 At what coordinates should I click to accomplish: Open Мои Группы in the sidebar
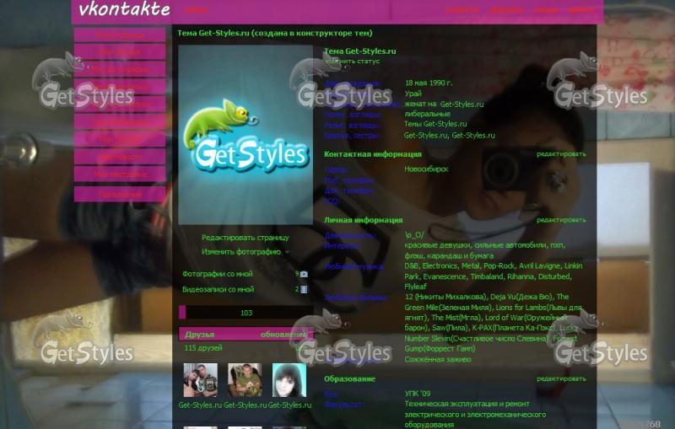(120, 139)
